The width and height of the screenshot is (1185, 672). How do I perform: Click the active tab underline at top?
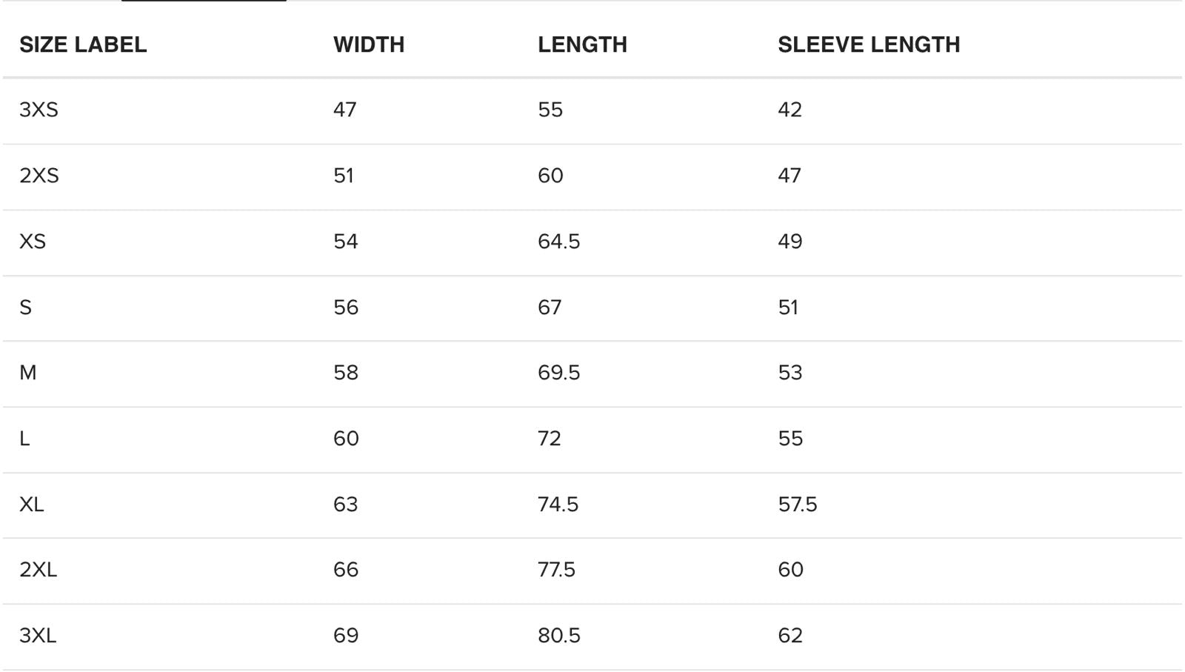tap(204, 1)
